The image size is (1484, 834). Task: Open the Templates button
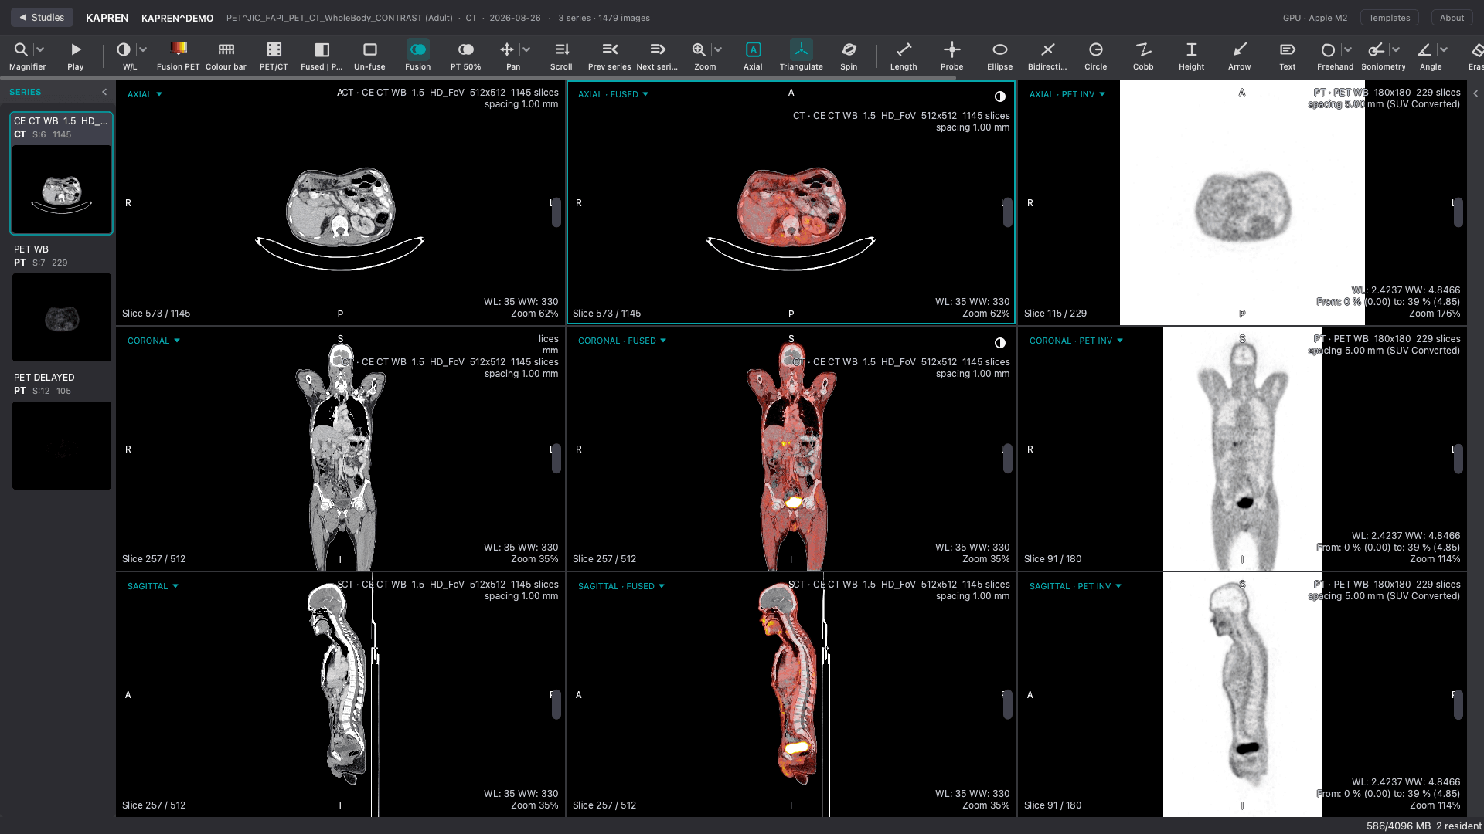pyautogui.click(x=1389, y=18)
